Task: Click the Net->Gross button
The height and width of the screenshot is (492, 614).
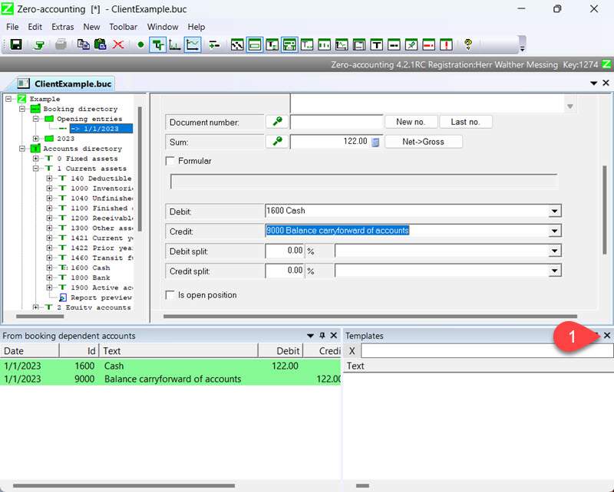Action: point(423,142)
